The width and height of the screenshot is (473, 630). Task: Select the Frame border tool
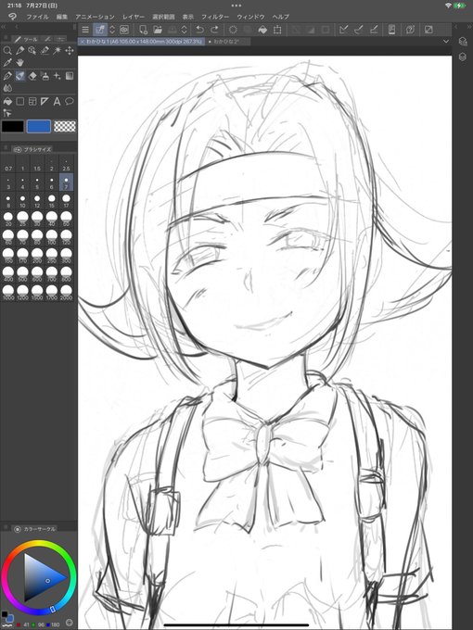tap(32, 101)
